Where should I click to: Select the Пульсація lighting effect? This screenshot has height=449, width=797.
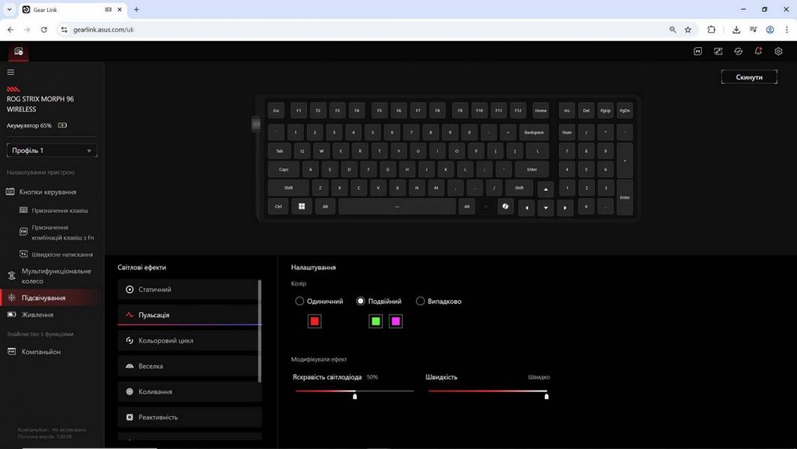(189, 315)
